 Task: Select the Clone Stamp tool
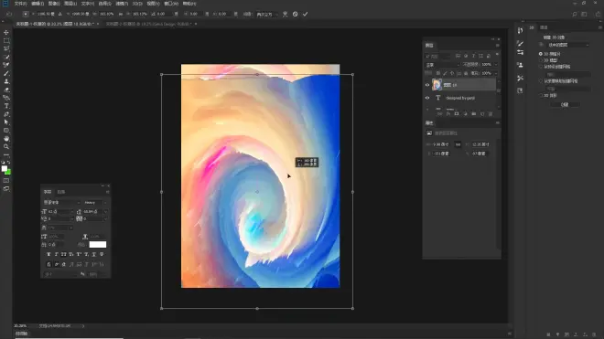click(6, 81)
